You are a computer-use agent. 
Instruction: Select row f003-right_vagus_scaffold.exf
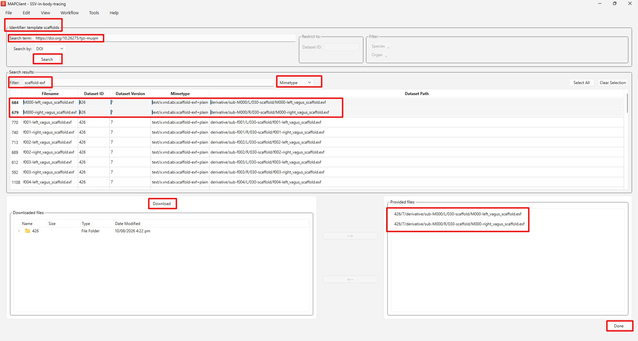pyautogui.click(x=317, y=172)
